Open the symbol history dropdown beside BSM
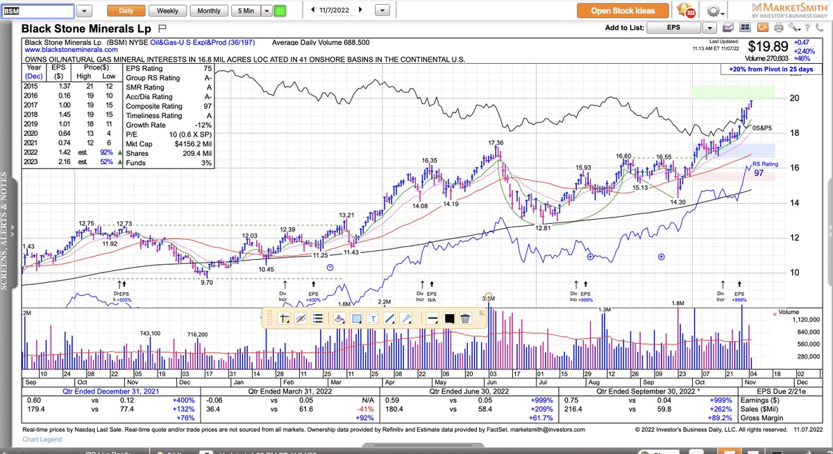Image resolution: width=833 pixels, height=454 pixels. 85,10
